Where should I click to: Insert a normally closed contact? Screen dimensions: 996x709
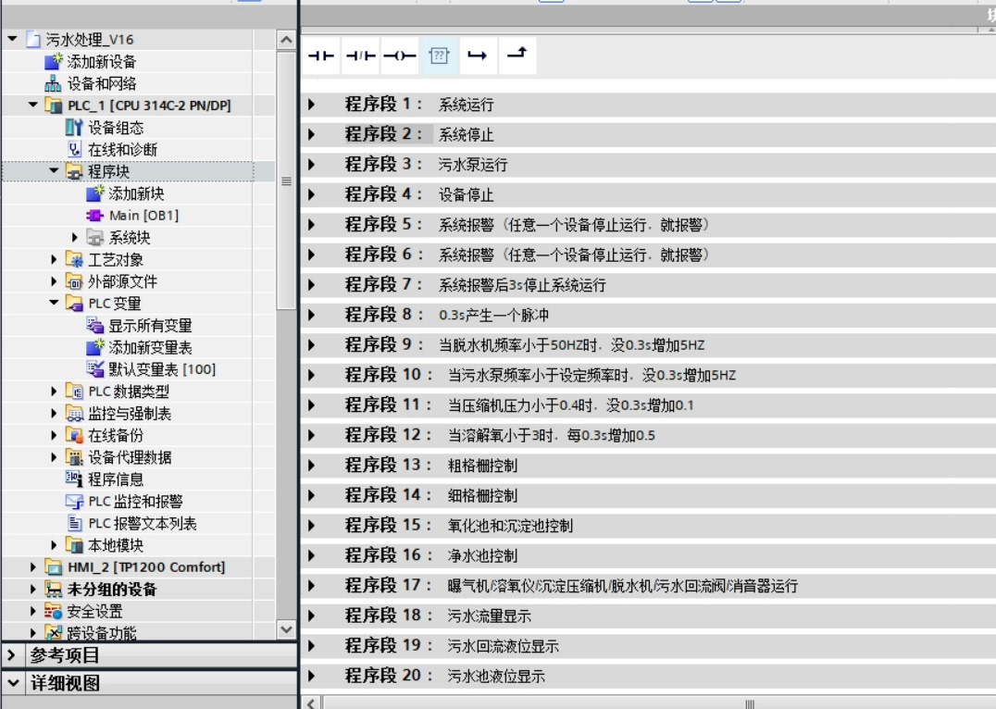point(360,56)
